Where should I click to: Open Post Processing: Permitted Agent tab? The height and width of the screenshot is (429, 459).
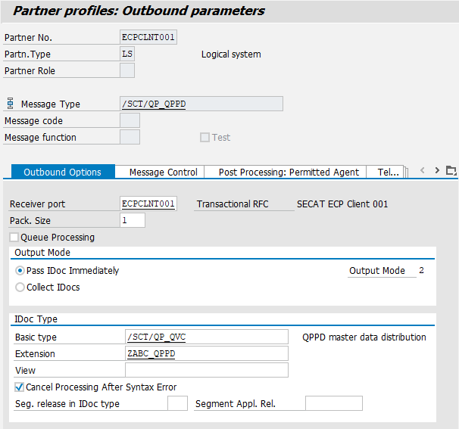[x=289, y=173]
